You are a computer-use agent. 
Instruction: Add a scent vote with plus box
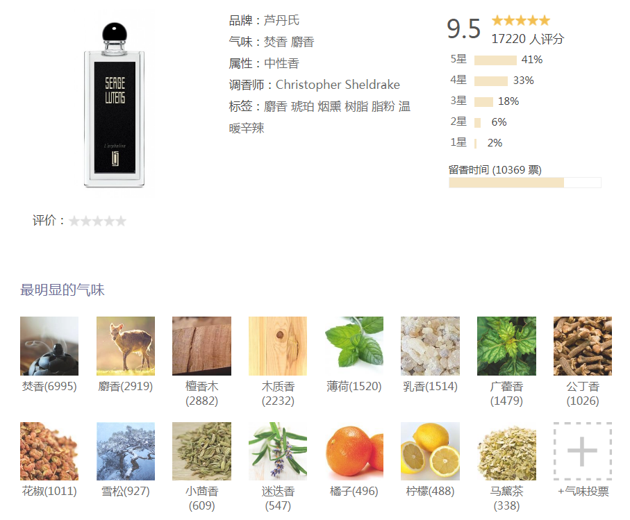tap(583, 451)
